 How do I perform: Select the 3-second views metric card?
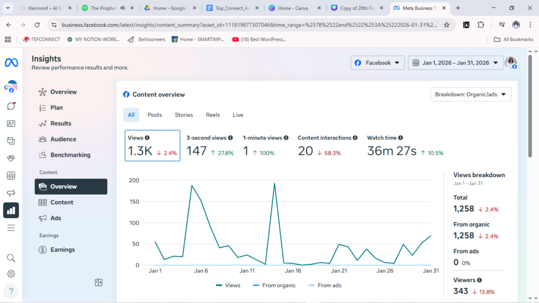[209, 146]
